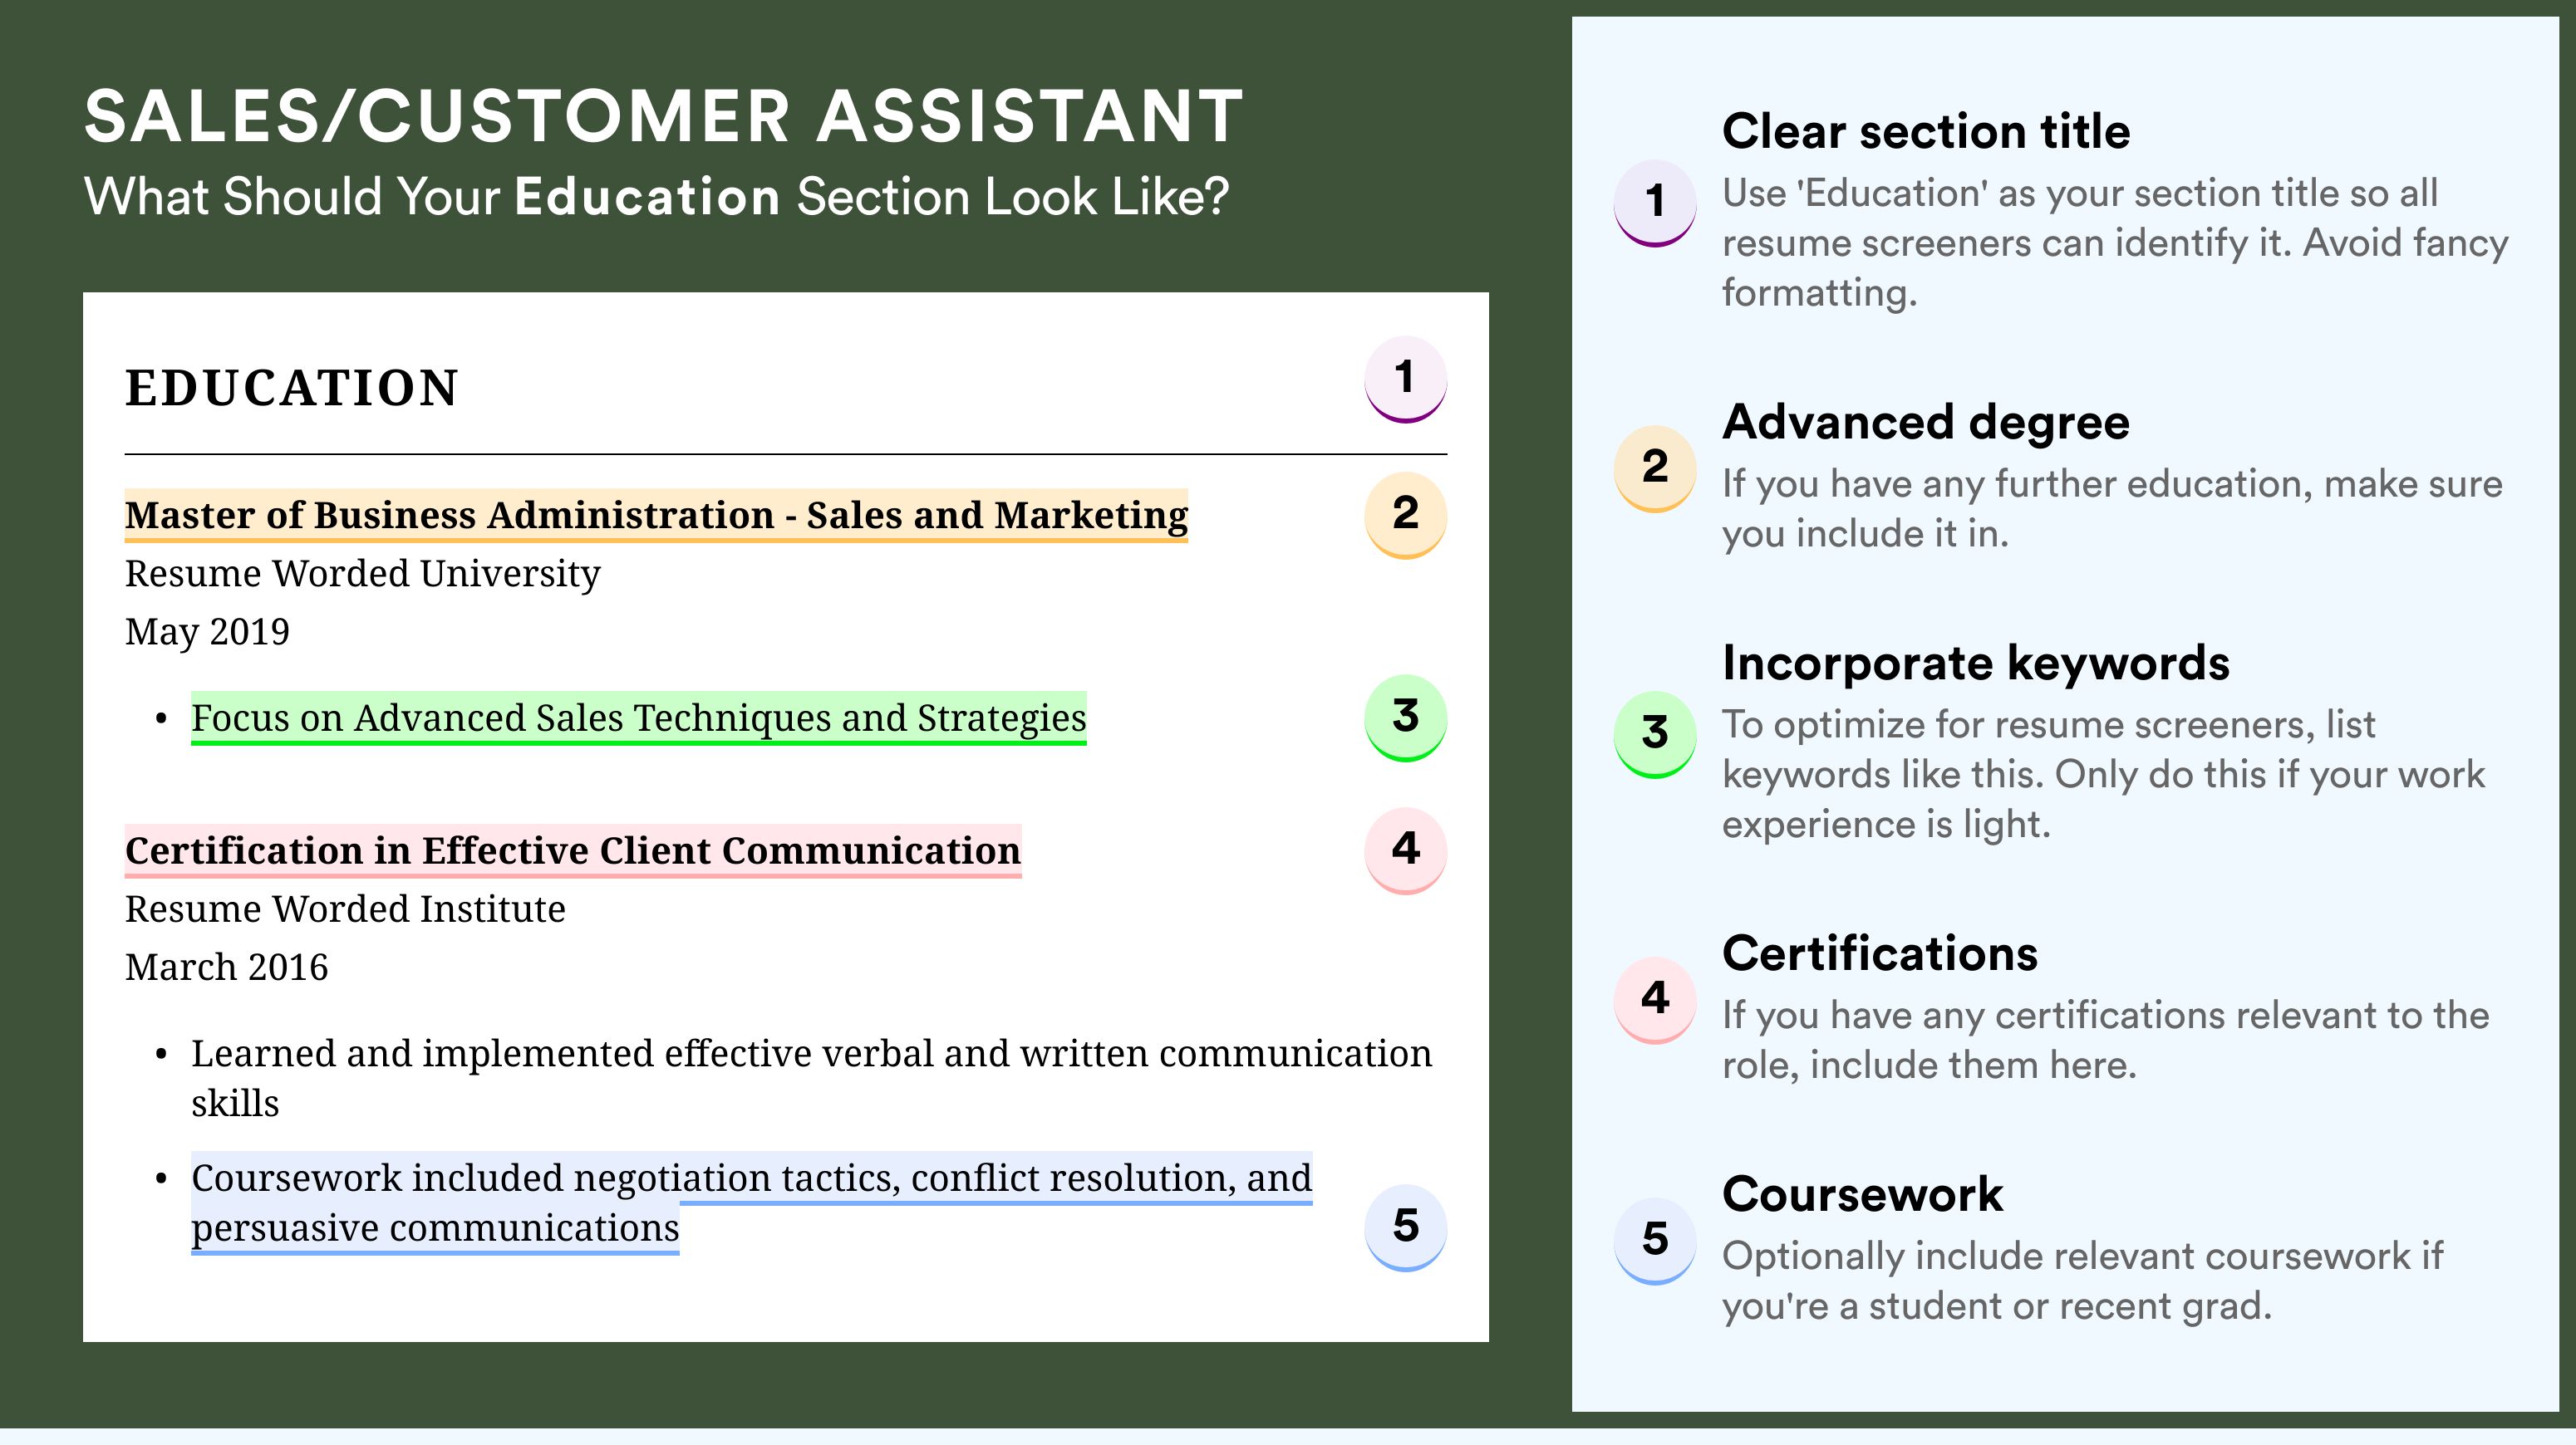The height and width of the screenshot is (1445, 2576).
Task: Click the number 5 badge beside Coursework
Action: pyautogui.click(x=1655, y=1240)
